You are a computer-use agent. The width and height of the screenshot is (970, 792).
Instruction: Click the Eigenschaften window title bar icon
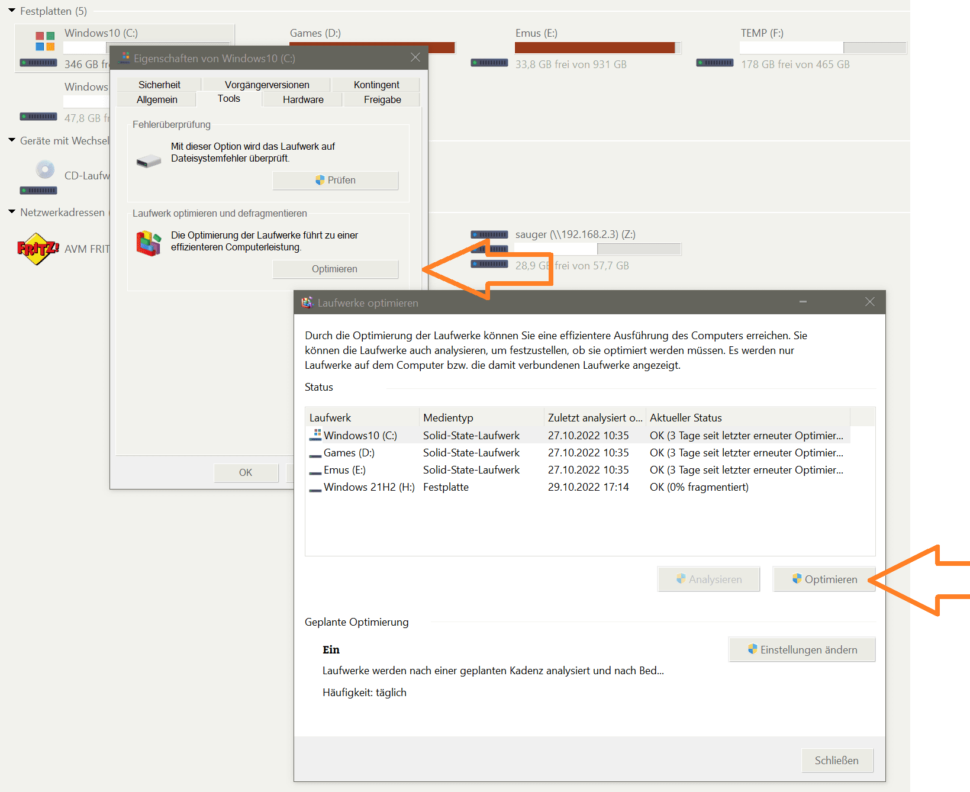(124, 58)
